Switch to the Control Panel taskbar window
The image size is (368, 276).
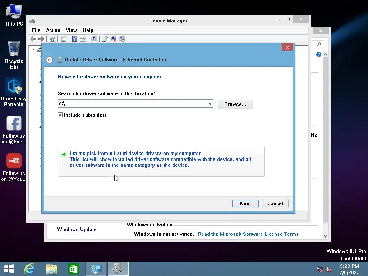click(x=96, y=269)
